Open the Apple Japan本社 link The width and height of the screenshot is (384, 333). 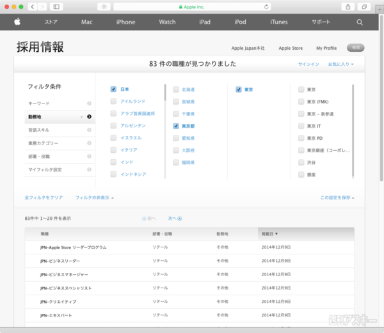248,48
